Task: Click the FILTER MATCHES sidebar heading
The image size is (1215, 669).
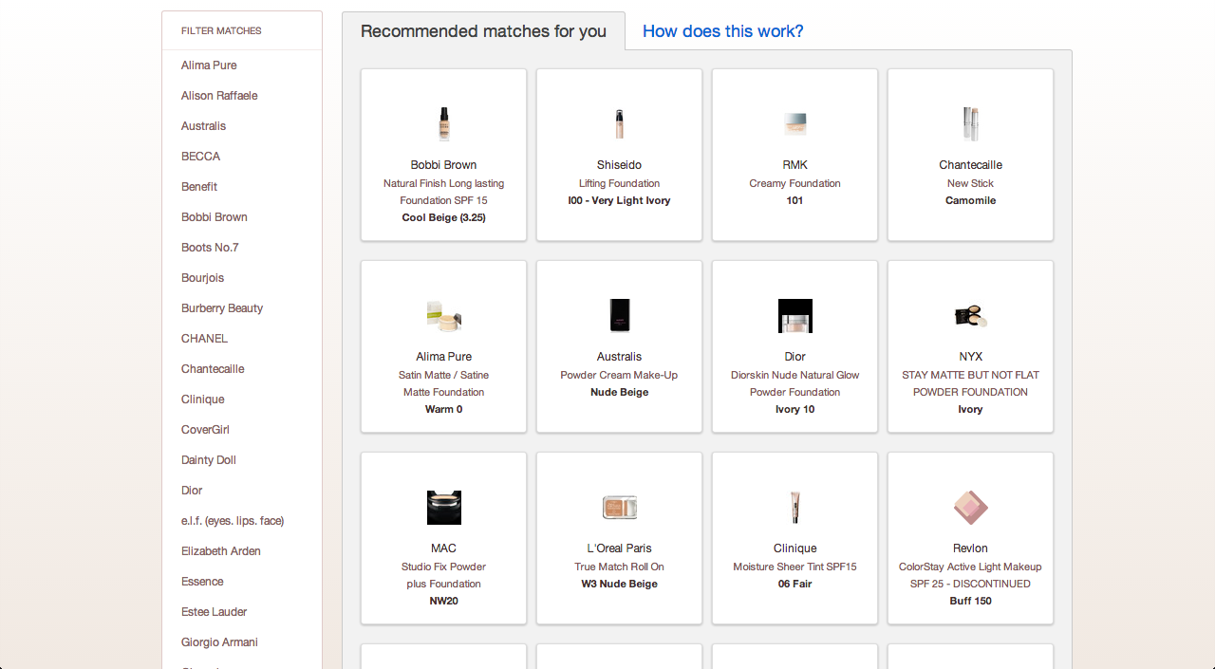Action: [221, 31]
